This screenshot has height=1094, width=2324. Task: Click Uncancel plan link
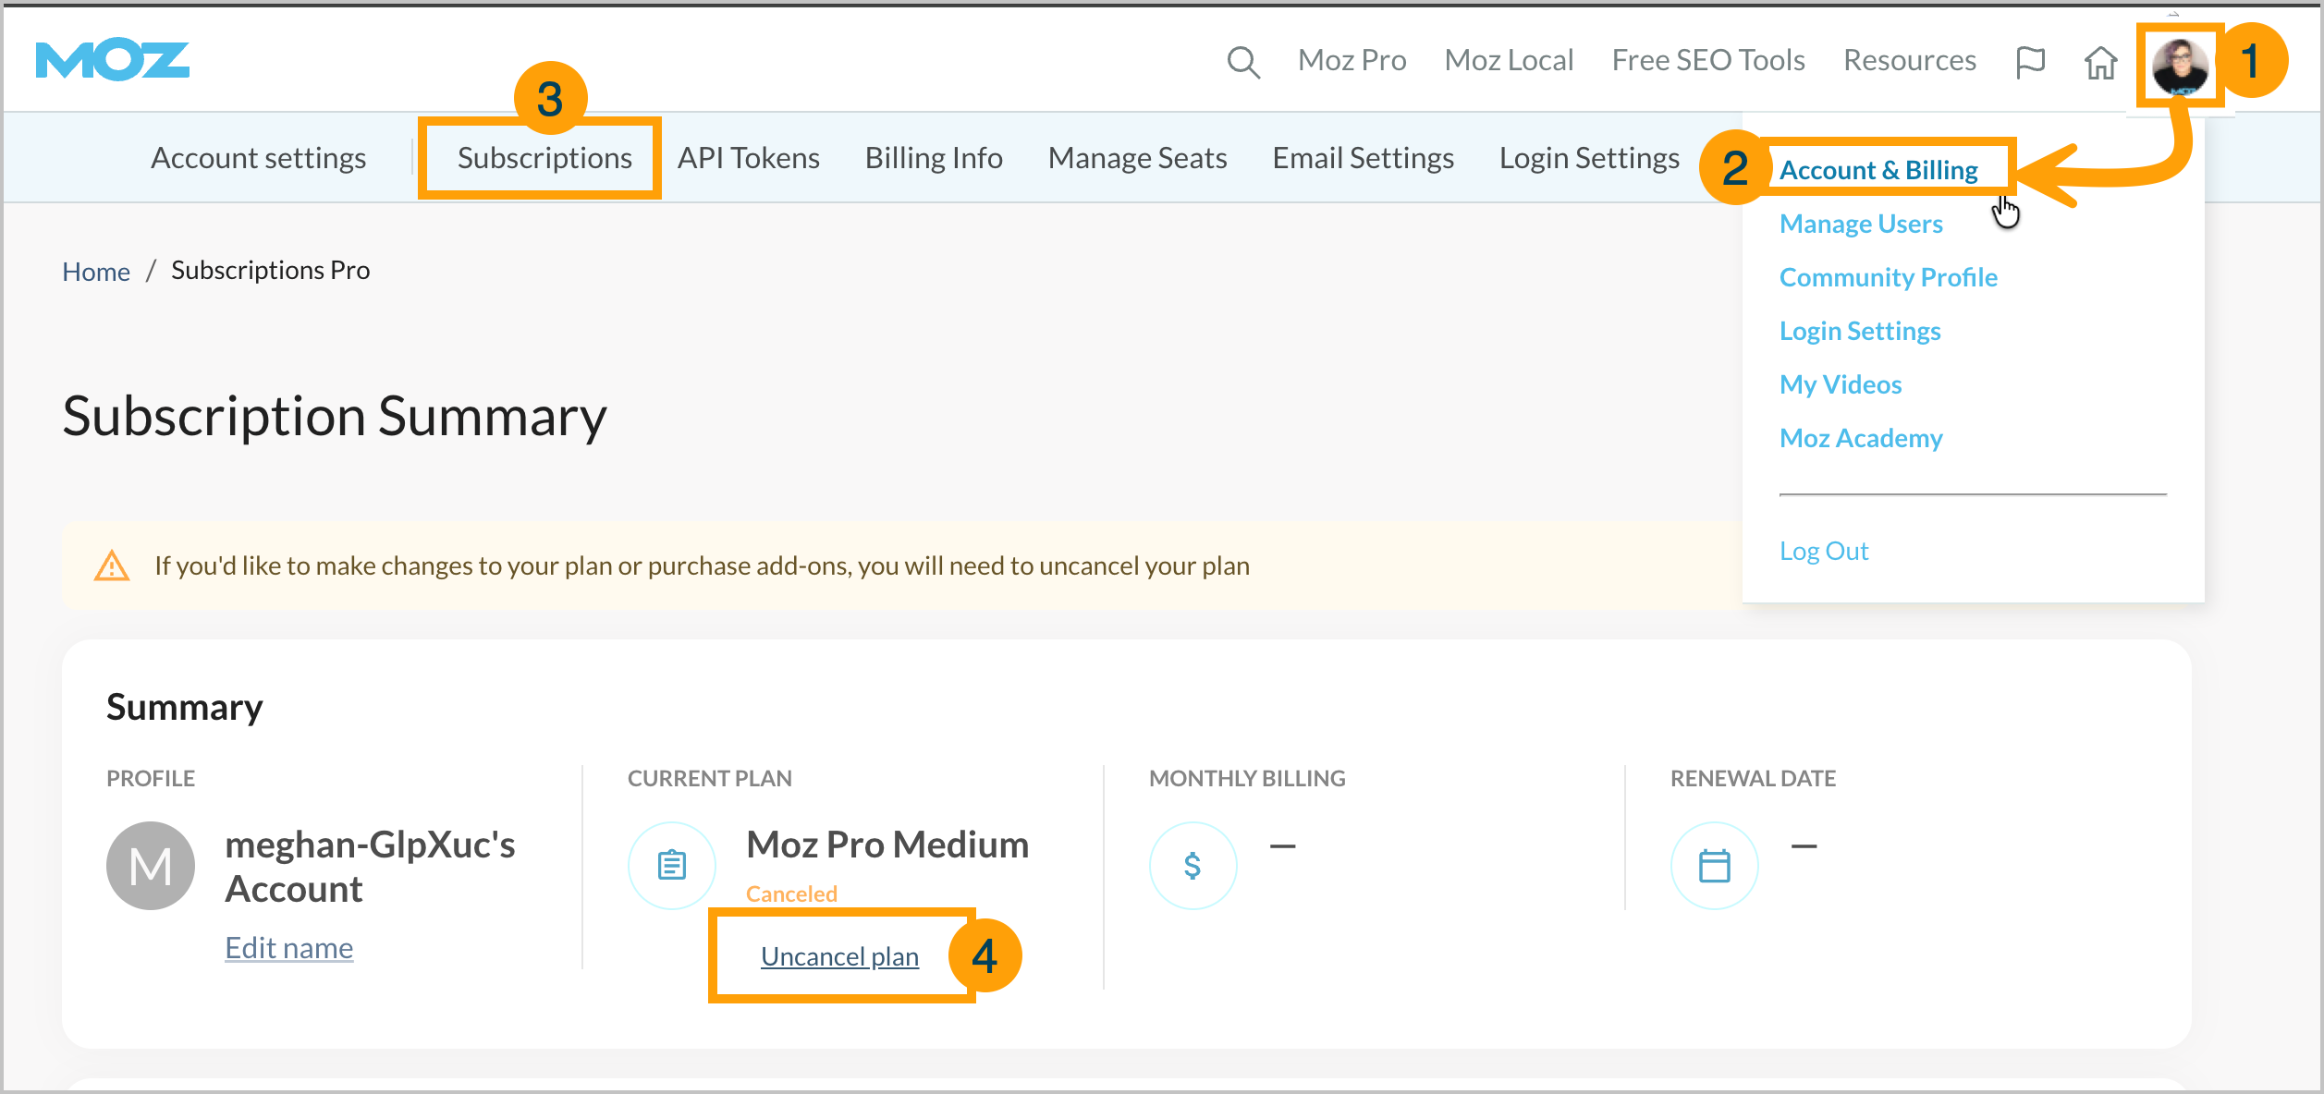coord(839,956)
